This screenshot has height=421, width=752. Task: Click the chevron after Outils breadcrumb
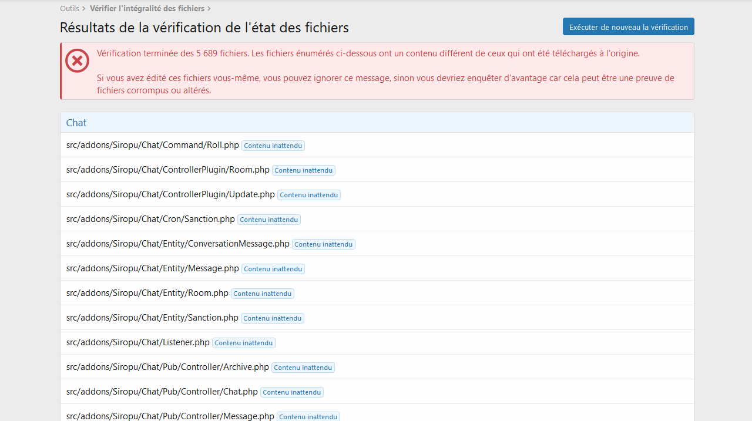coord(84,8)
